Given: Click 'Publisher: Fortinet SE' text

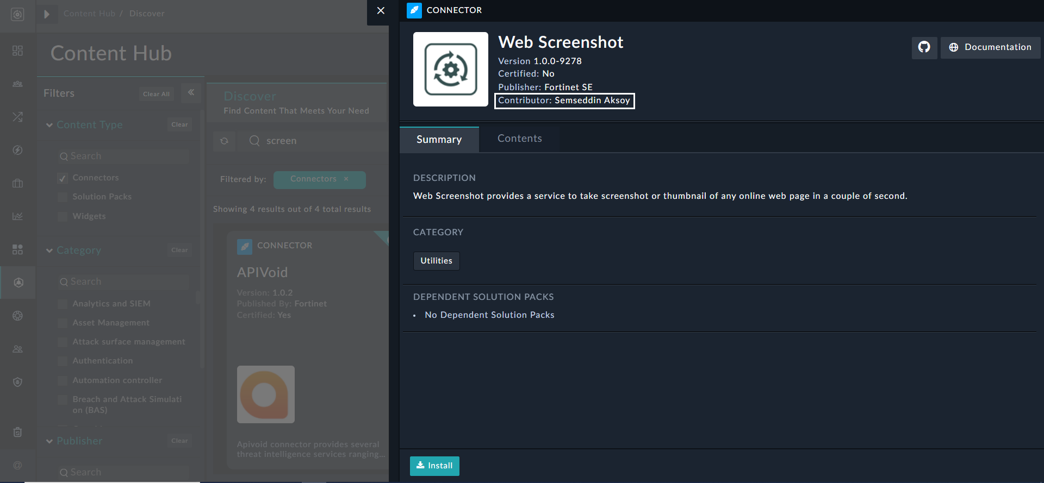Looking at the screenshot, I should (x=545, y=87).
